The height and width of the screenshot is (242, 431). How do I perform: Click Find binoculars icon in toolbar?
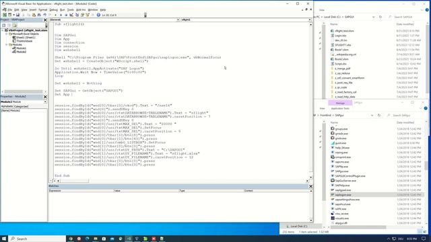click(39, 15)
